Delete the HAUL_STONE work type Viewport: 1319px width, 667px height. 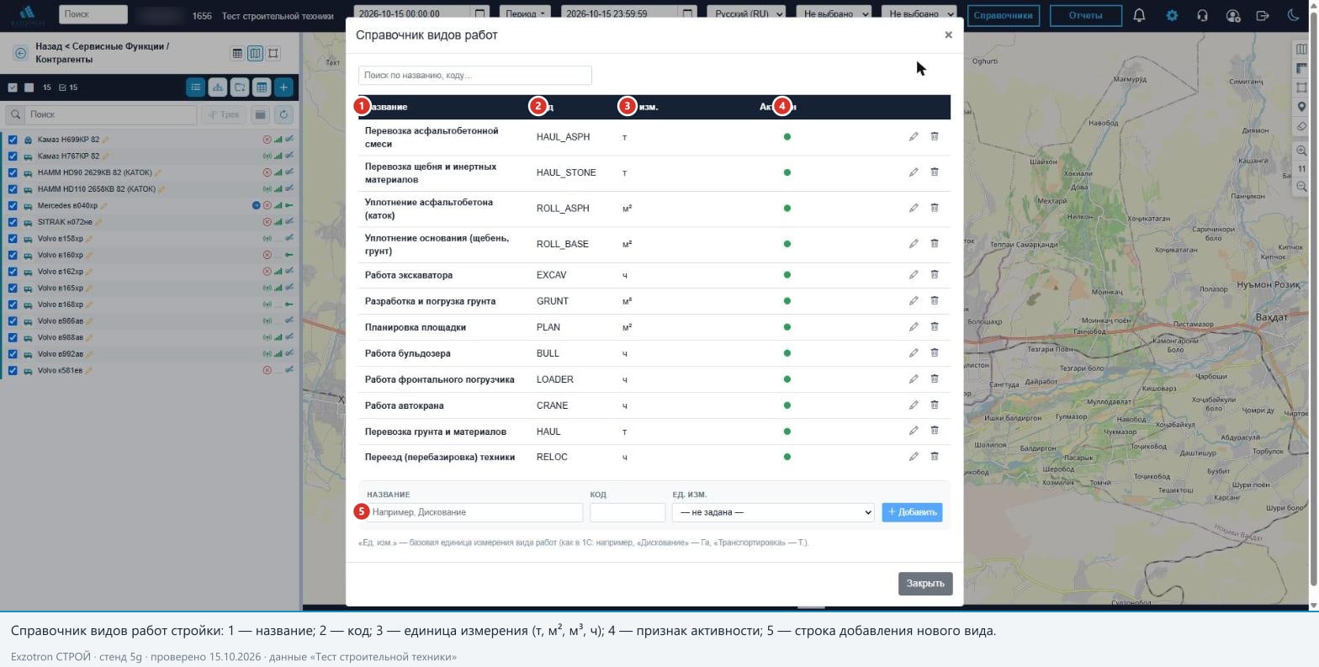pyautogui.click(x=935, y=172)
